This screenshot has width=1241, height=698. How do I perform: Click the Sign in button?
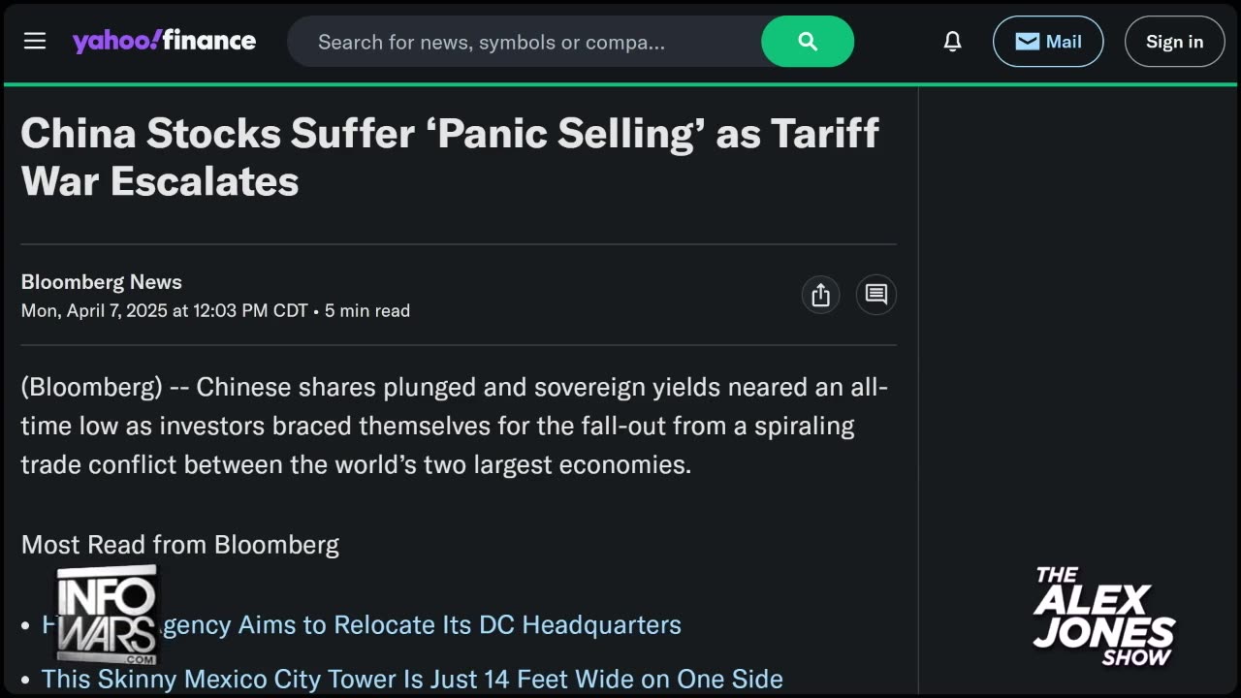coord(1174,42)
